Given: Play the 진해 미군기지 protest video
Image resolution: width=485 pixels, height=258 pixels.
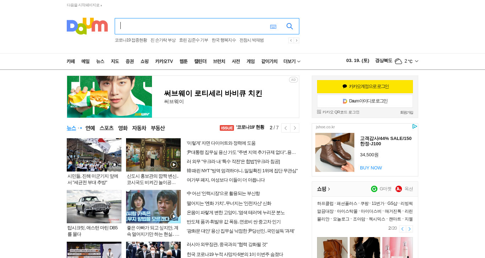Looking at the screenshot, I should [114, 164].
